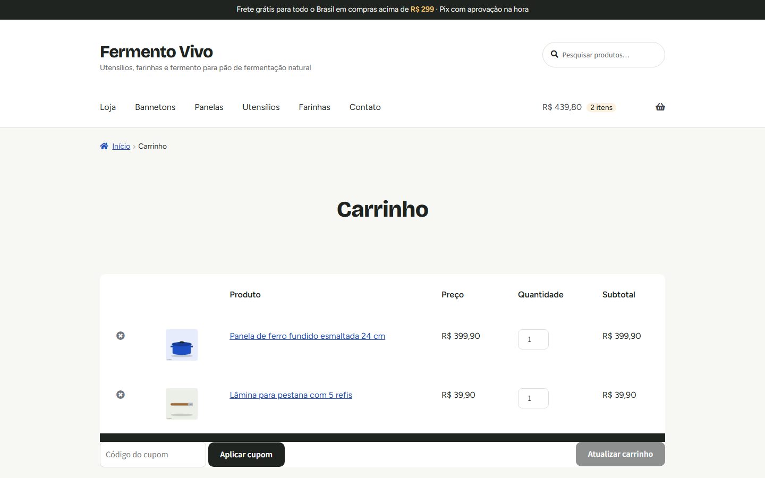Image resolution: width=765 pixels, height=478 pixels.
Task: Open Panela de ferro fundido esmaltada link
Action: coord(307,336)
